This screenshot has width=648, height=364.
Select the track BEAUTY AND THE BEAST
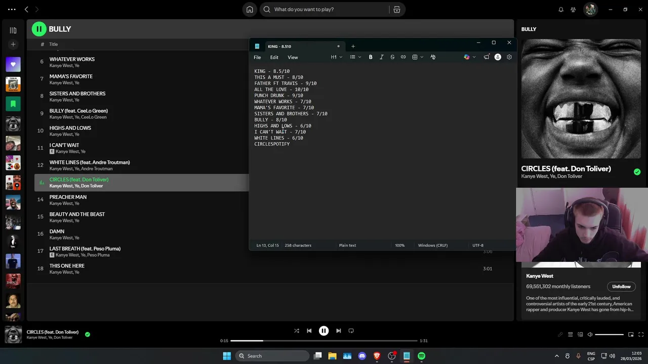pos(77,214)
